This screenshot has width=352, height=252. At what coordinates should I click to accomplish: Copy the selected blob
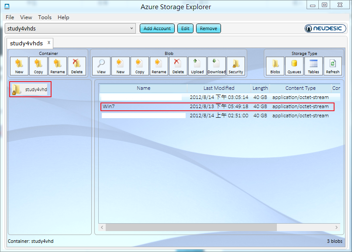pyautogui.click(x=140, y=66)
